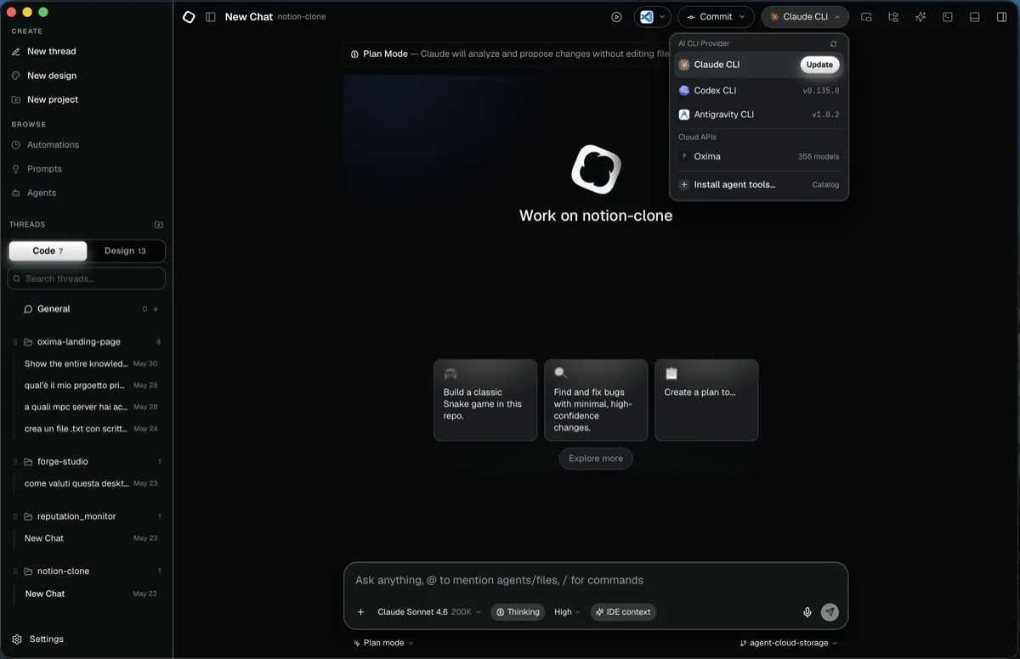Click the Explore more button
Screen dimensions: 1020x659
click(596, 459)
